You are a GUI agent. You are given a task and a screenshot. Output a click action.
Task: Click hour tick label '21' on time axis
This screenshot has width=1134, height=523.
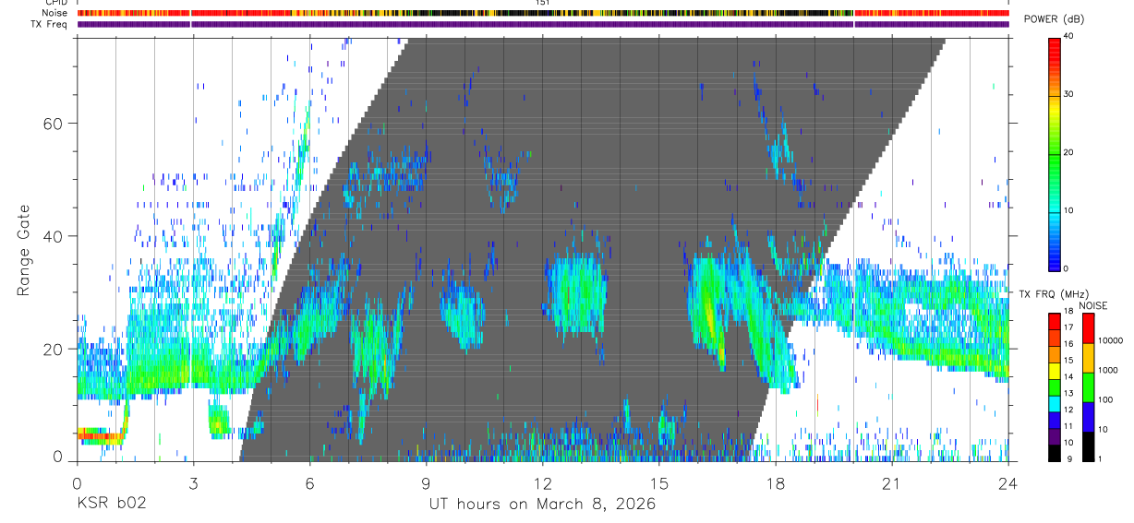tap(892, 483)
